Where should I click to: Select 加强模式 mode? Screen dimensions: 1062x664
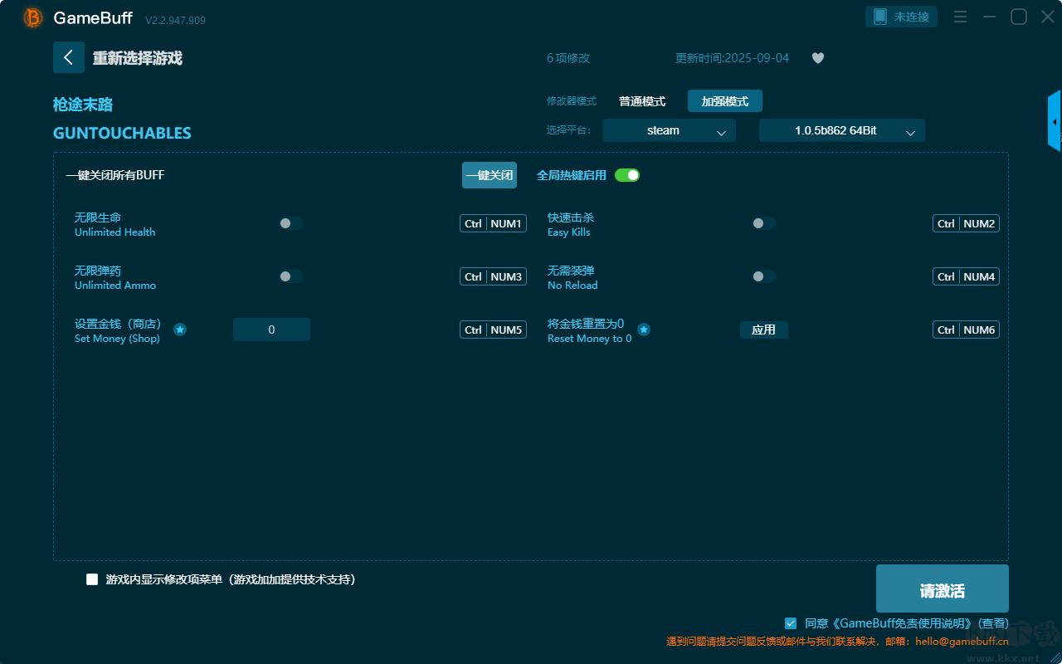723,100
